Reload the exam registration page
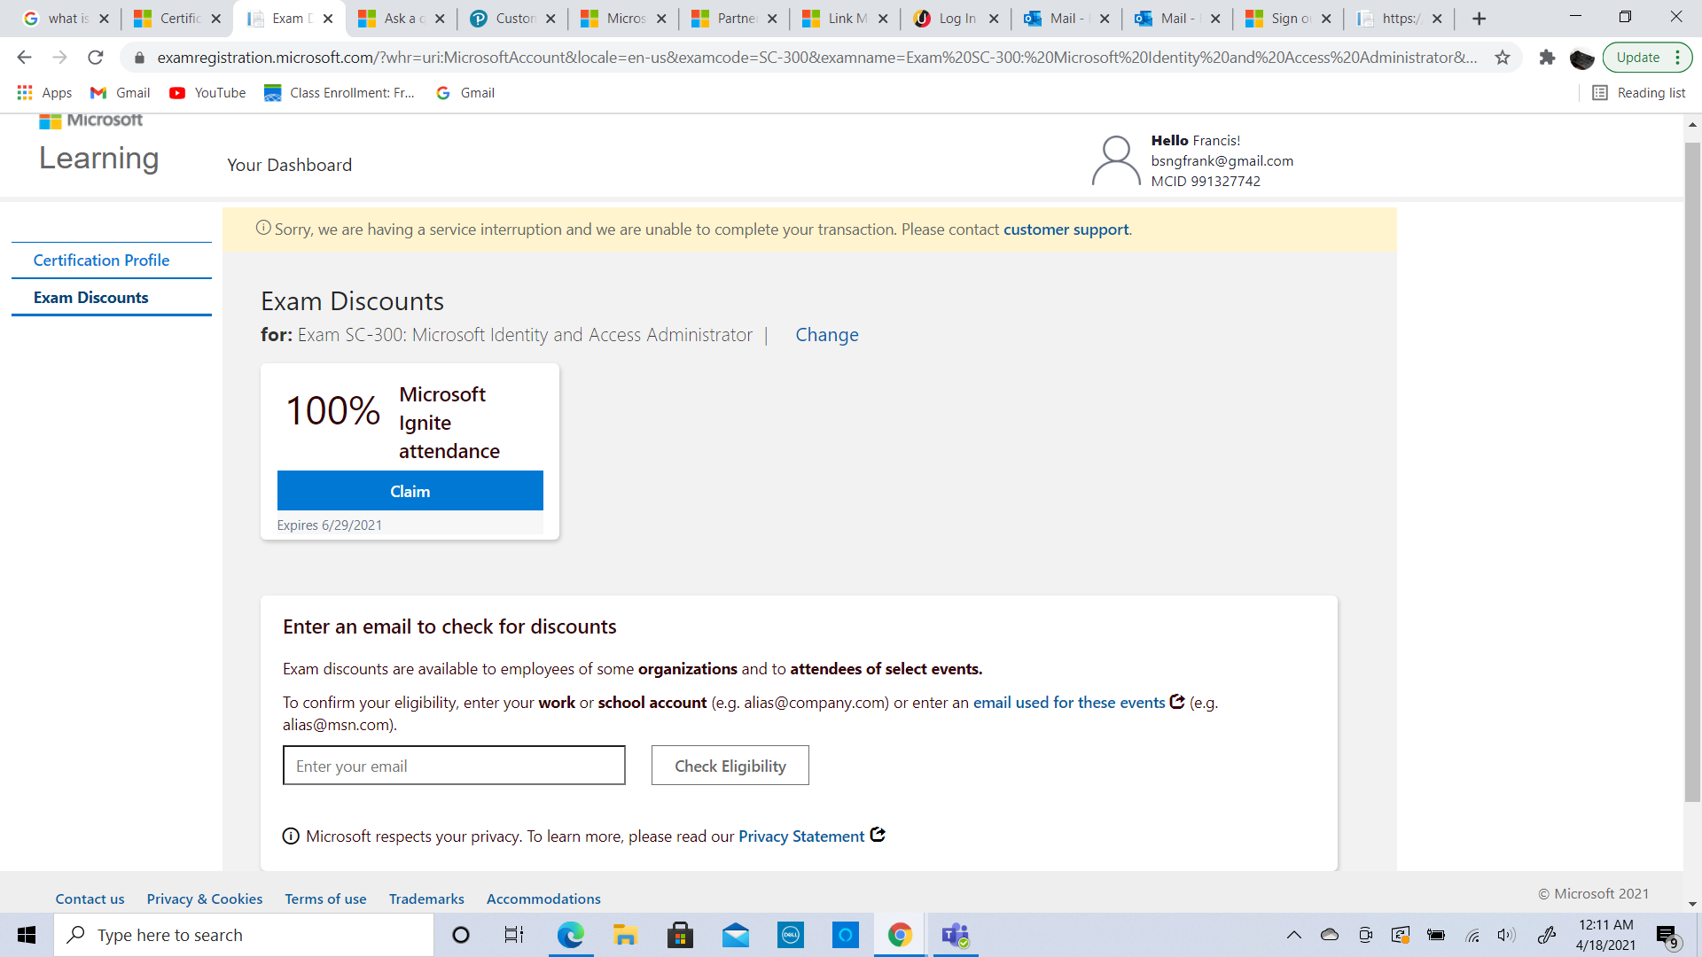The width and height of the screenshot is (1702, 957). click(96, 58)
